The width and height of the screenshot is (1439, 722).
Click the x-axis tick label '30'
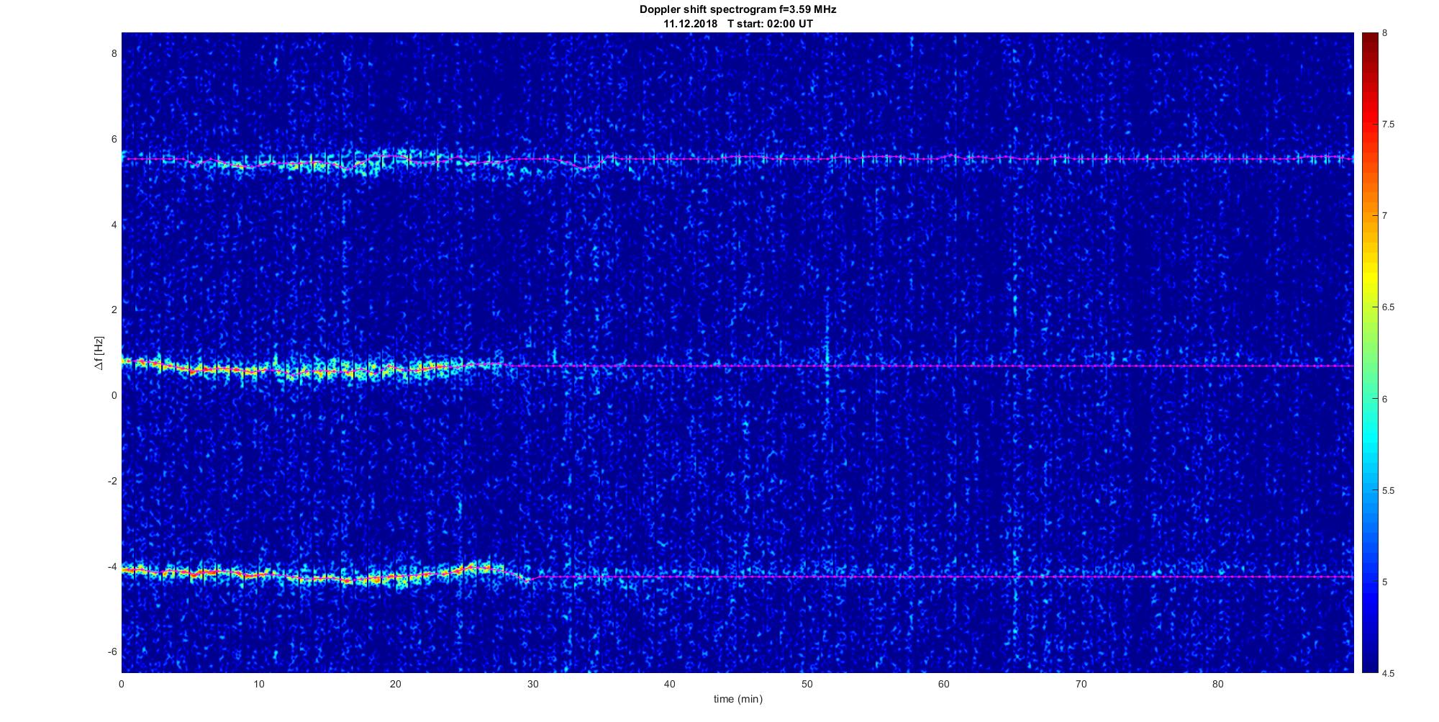pos(532,684)
